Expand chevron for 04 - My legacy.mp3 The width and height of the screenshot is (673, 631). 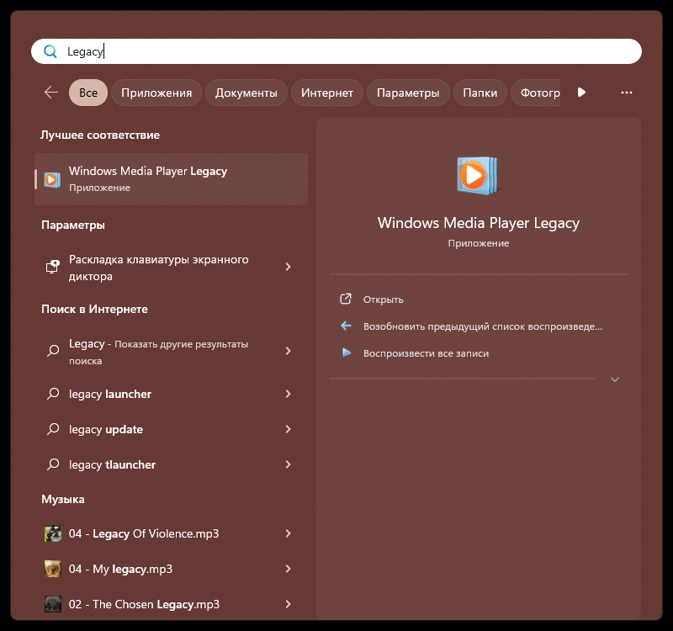pyautogui.click(x=288, y=569)
